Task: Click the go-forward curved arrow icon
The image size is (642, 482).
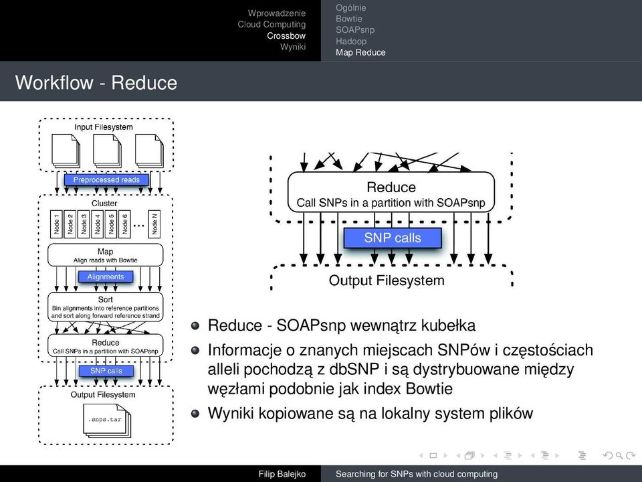Action: point(631,455)
